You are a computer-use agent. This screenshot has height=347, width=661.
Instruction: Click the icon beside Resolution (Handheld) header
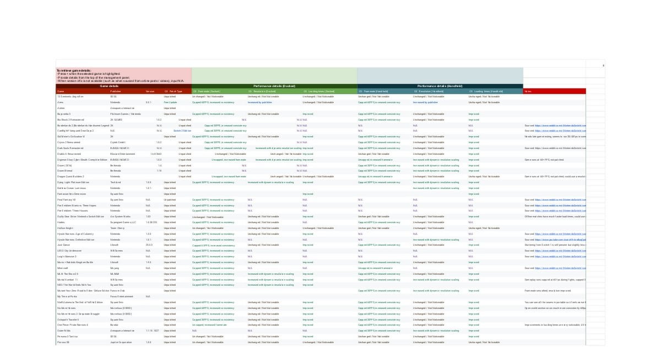tap(415, 91)
